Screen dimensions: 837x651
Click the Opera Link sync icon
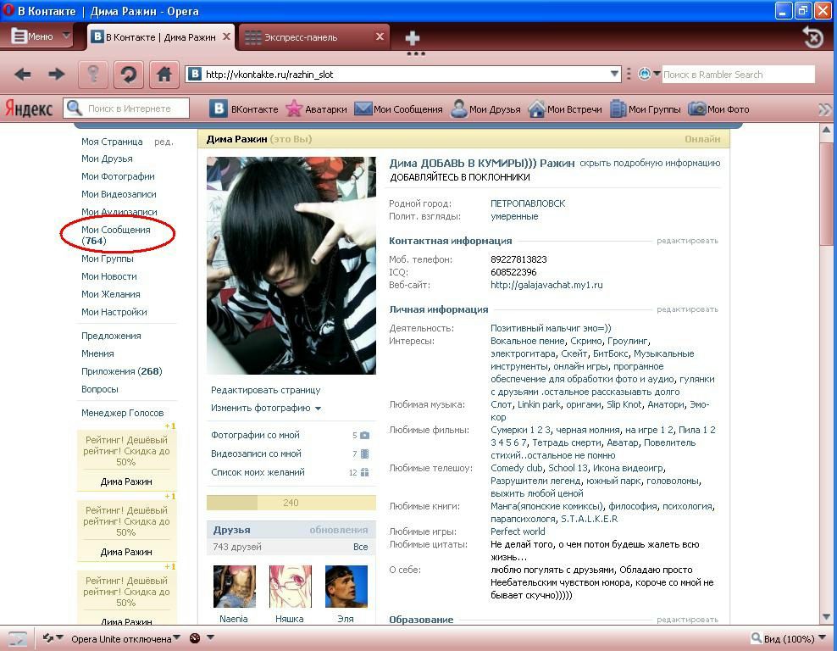click(x=48, y=638)
